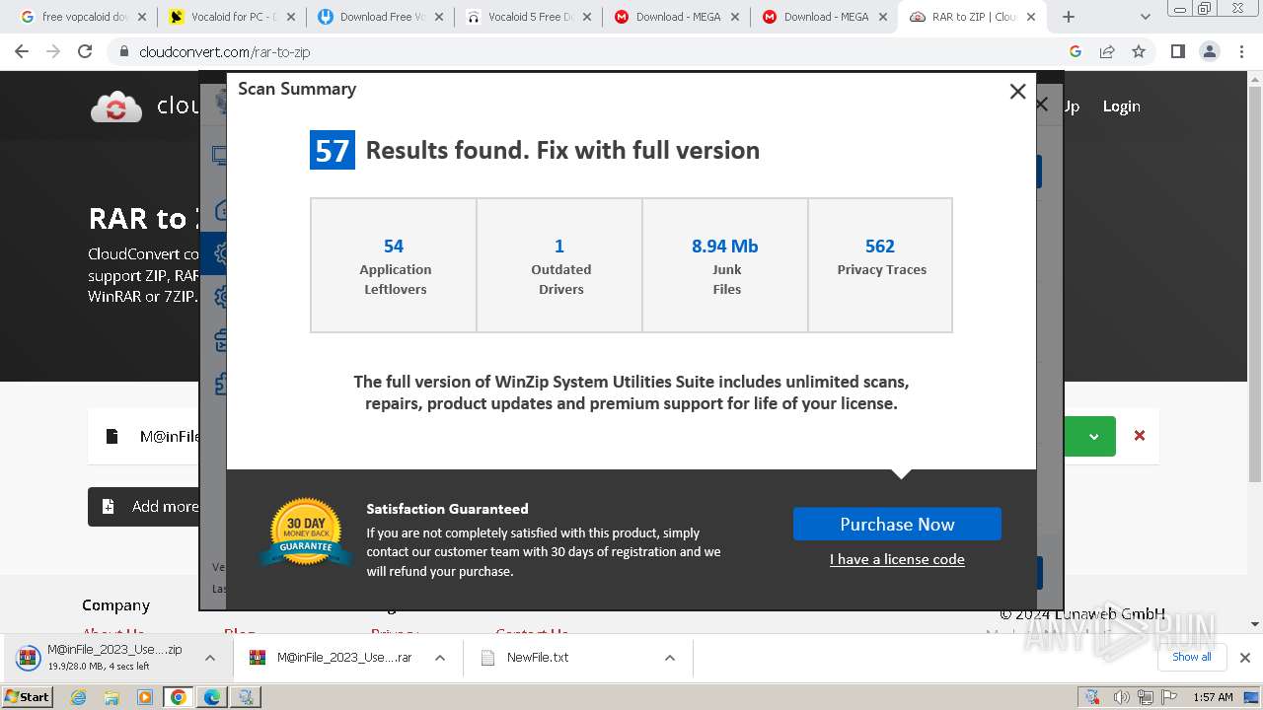
Task: Open the Windows Start menu
Action: 27,697
